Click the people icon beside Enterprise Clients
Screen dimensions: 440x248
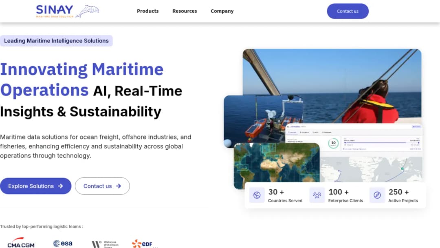[x=317, y=195]
